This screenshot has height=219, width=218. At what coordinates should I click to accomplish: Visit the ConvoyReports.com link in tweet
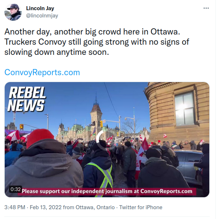[42, 72]
